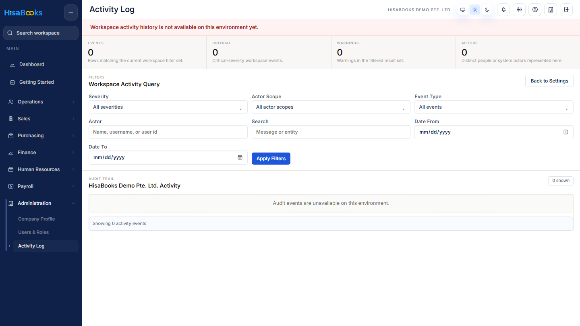Switch to light theme sun icon

(475, 10)
